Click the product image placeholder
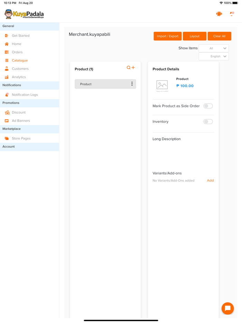 tap(162, 86)
